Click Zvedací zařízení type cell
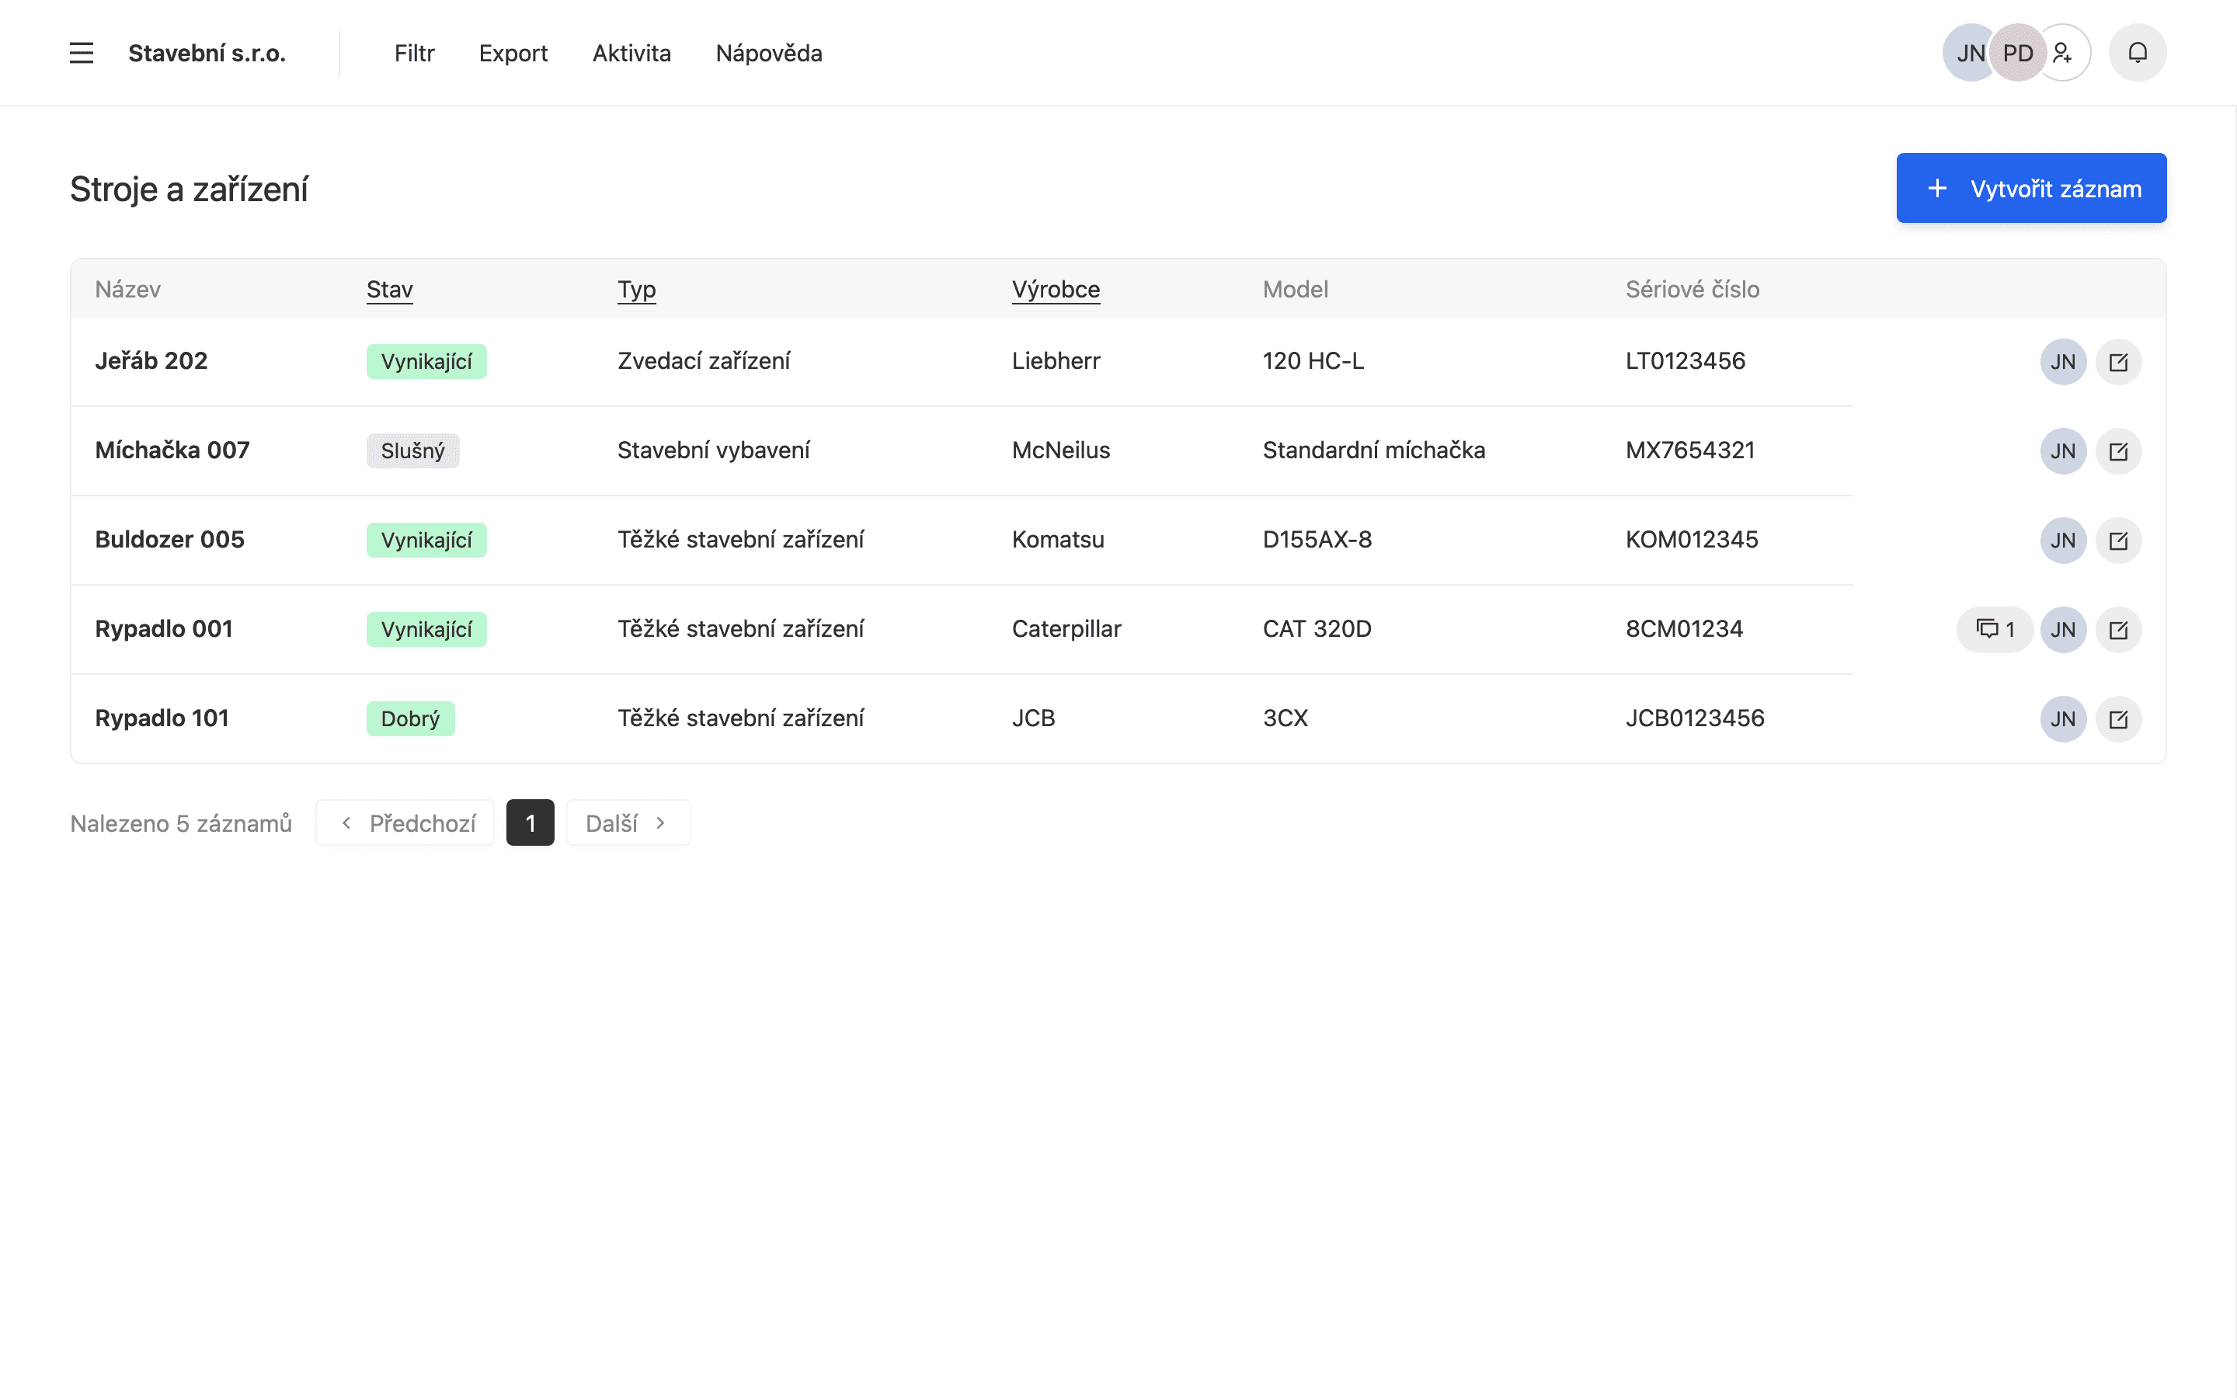This screenshot has height=1398, width=2237. [704, 360]
